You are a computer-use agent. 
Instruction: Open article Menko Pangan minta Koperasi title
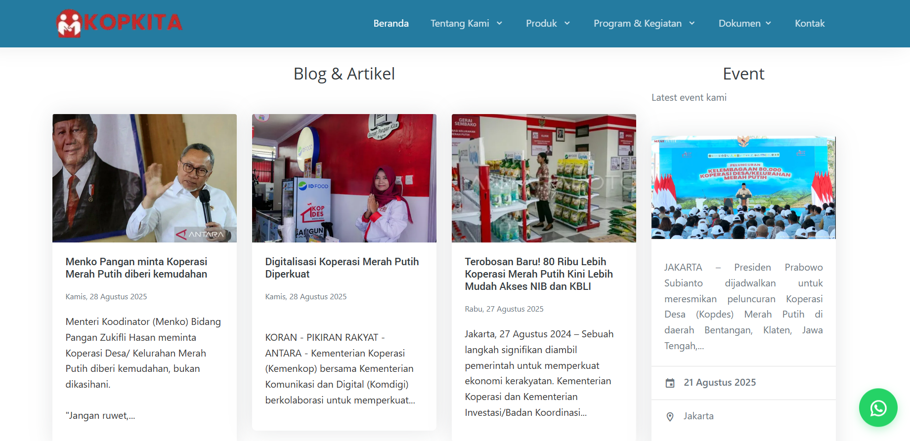136,268
